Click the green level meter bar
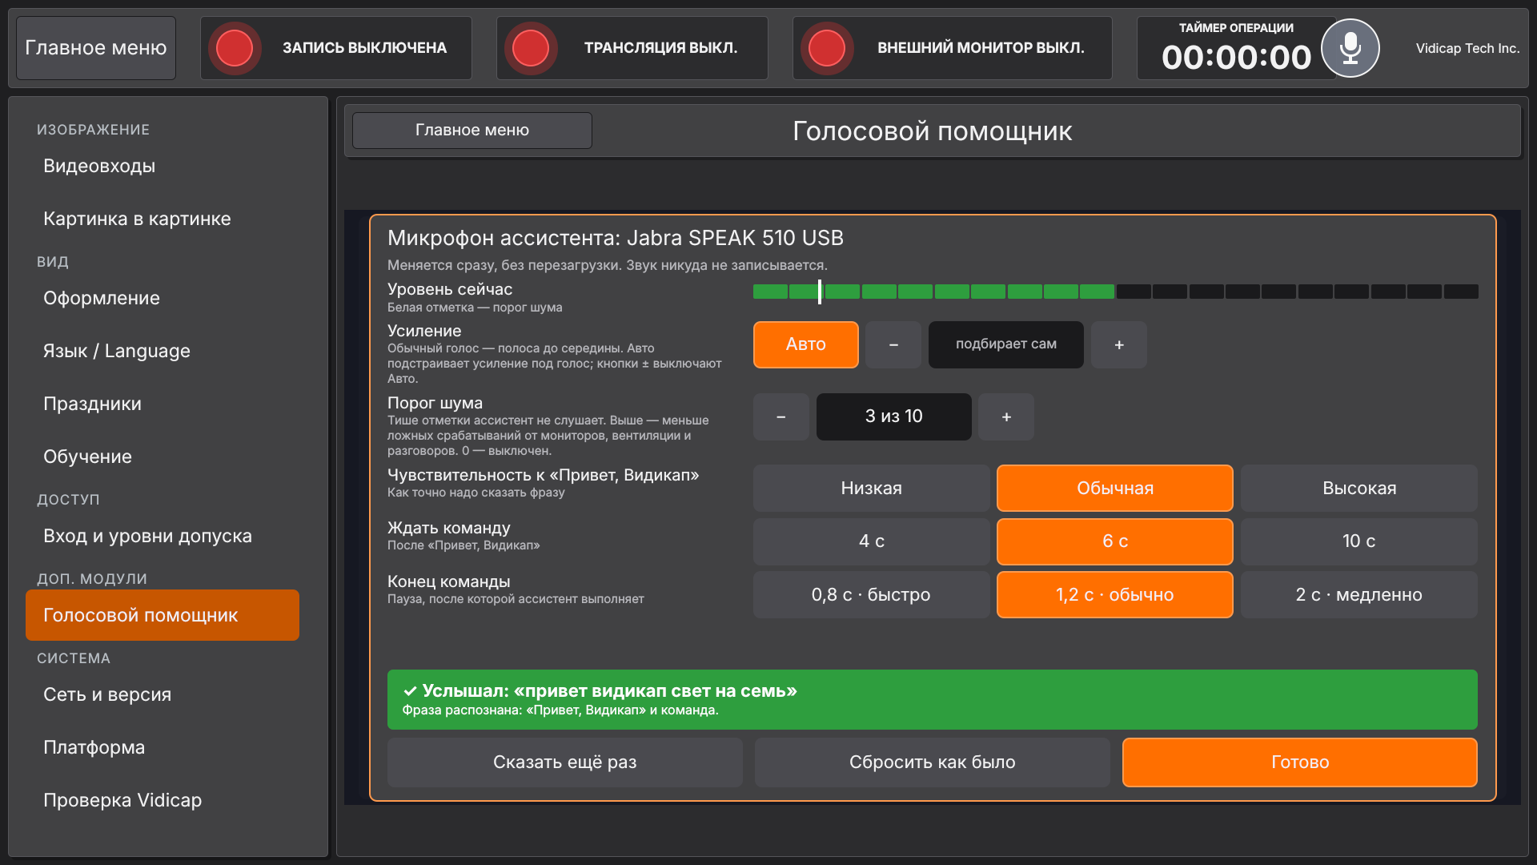The width and height of the screenshot is (1537, 865). [1116, 292]
